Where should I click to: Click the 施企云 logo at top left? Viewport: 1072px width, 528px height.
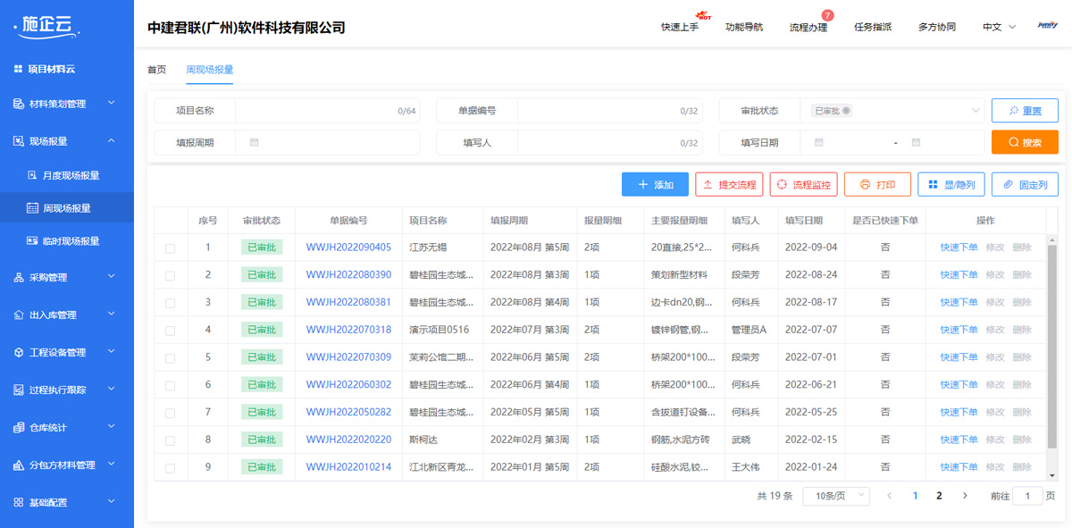pos(47,27)
